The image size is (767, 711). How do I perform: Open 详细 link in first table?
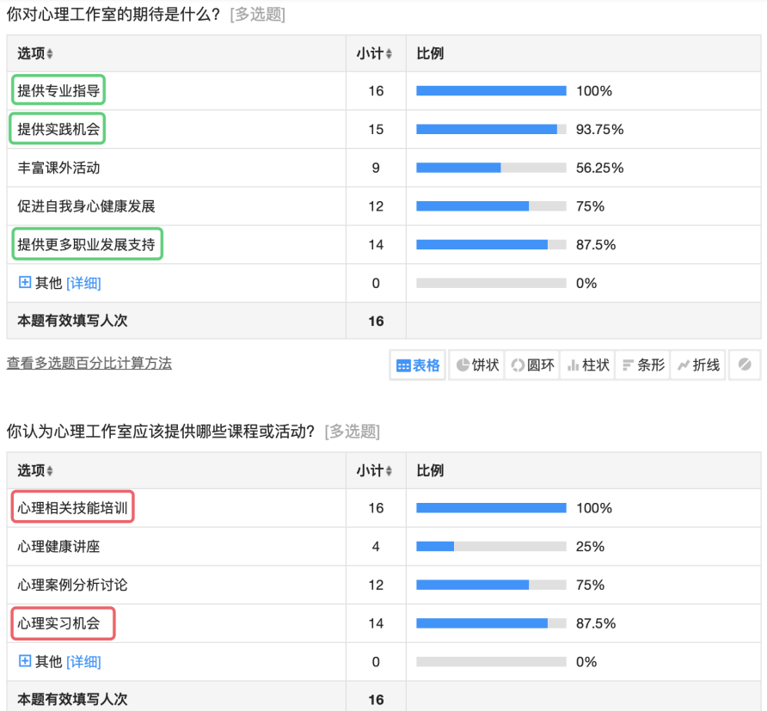[83, 283]
